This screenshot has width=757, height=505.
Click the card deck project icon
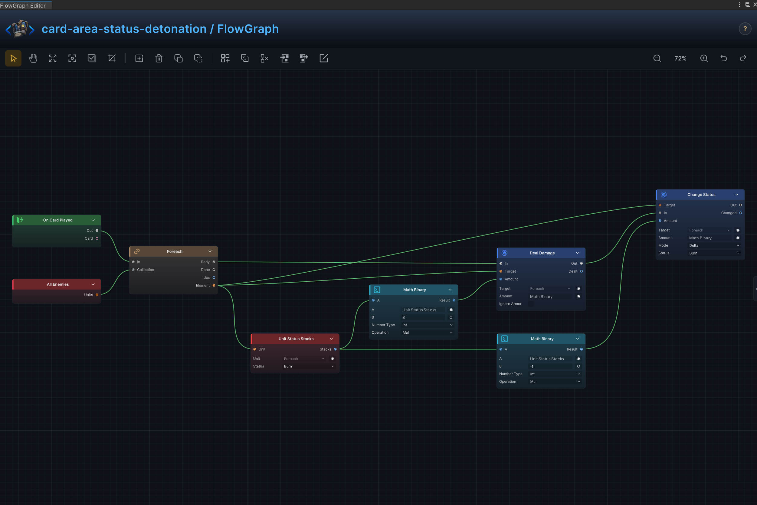[x=20, y=28]
